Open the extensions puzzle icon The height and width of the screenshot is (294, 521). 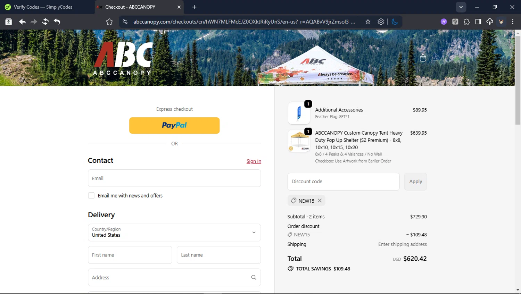click(466, 22)
